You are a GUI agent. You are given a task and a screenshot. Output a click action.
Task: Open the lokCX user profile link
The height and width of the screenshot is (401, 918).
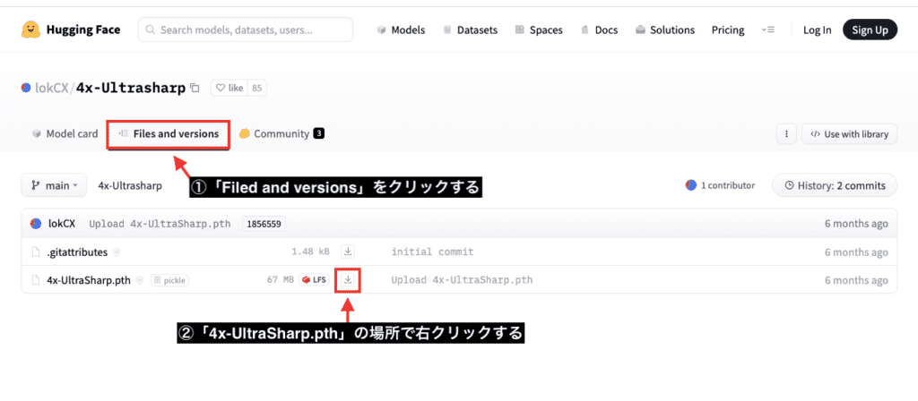point(52,88)
